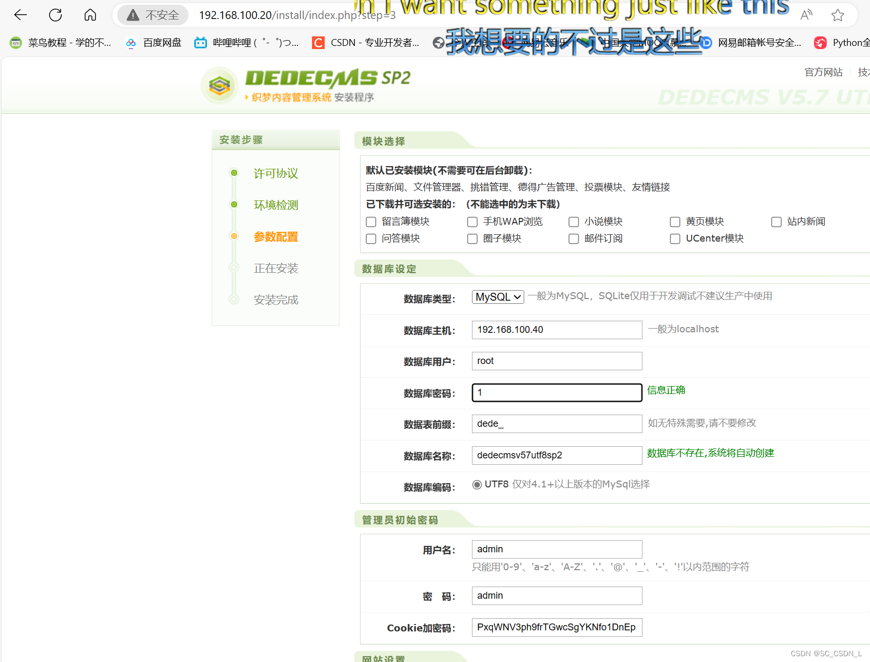Click the browser back navigation arrow
870x662 pixels.
click(x=20, y=15)
